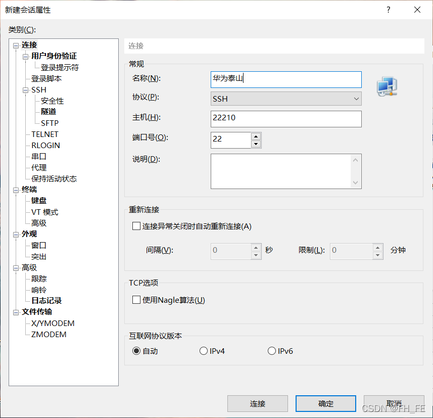Click the 主机 input field
The width and height of the screenshot is (433, 418).
[286, 119]
